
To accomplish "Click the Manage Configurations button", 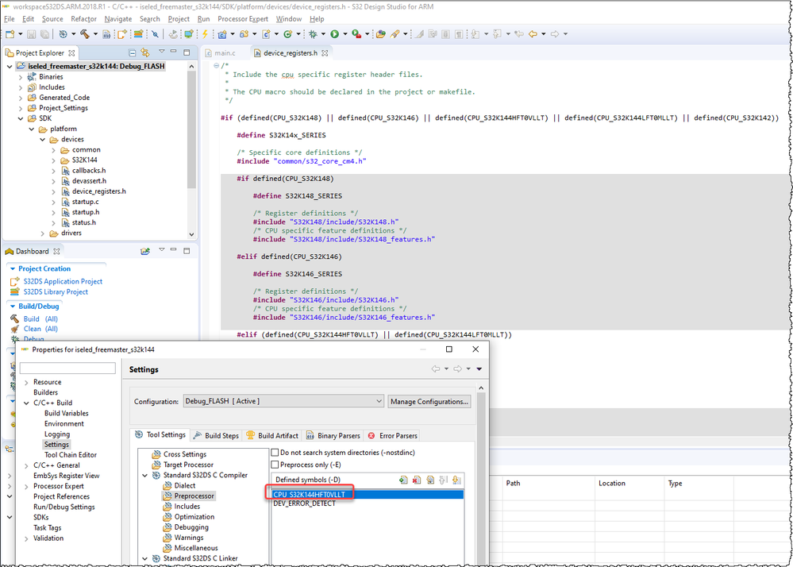I will click(x=429, y=402).
